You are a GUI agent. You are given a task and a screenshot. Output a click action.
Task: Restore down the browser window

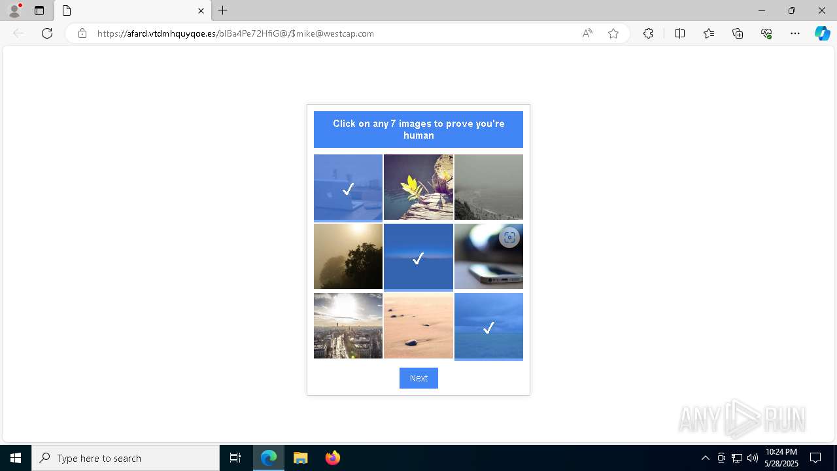(x=792, y=10)
